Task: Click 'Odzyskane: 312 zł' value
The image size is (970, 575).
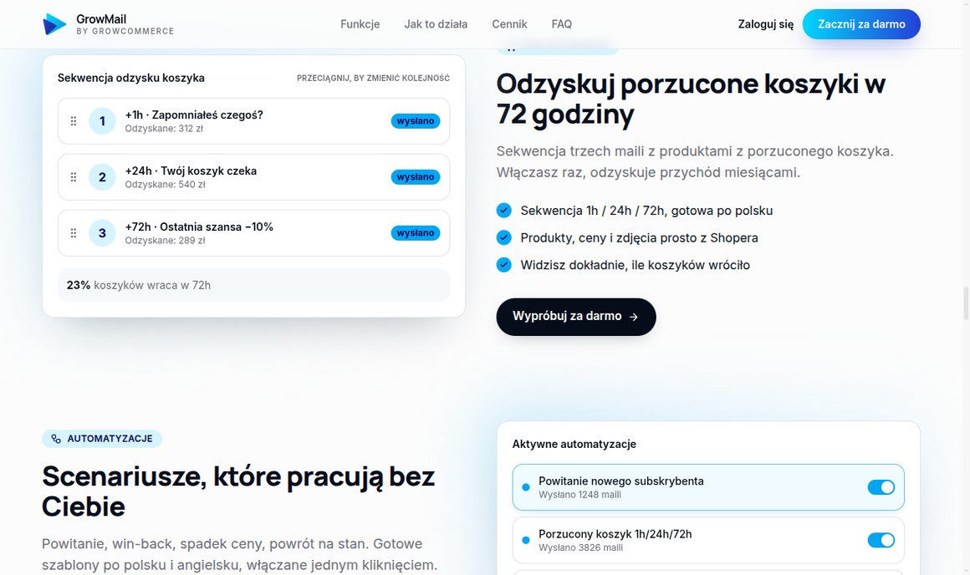Action: (x=164, y=129)
